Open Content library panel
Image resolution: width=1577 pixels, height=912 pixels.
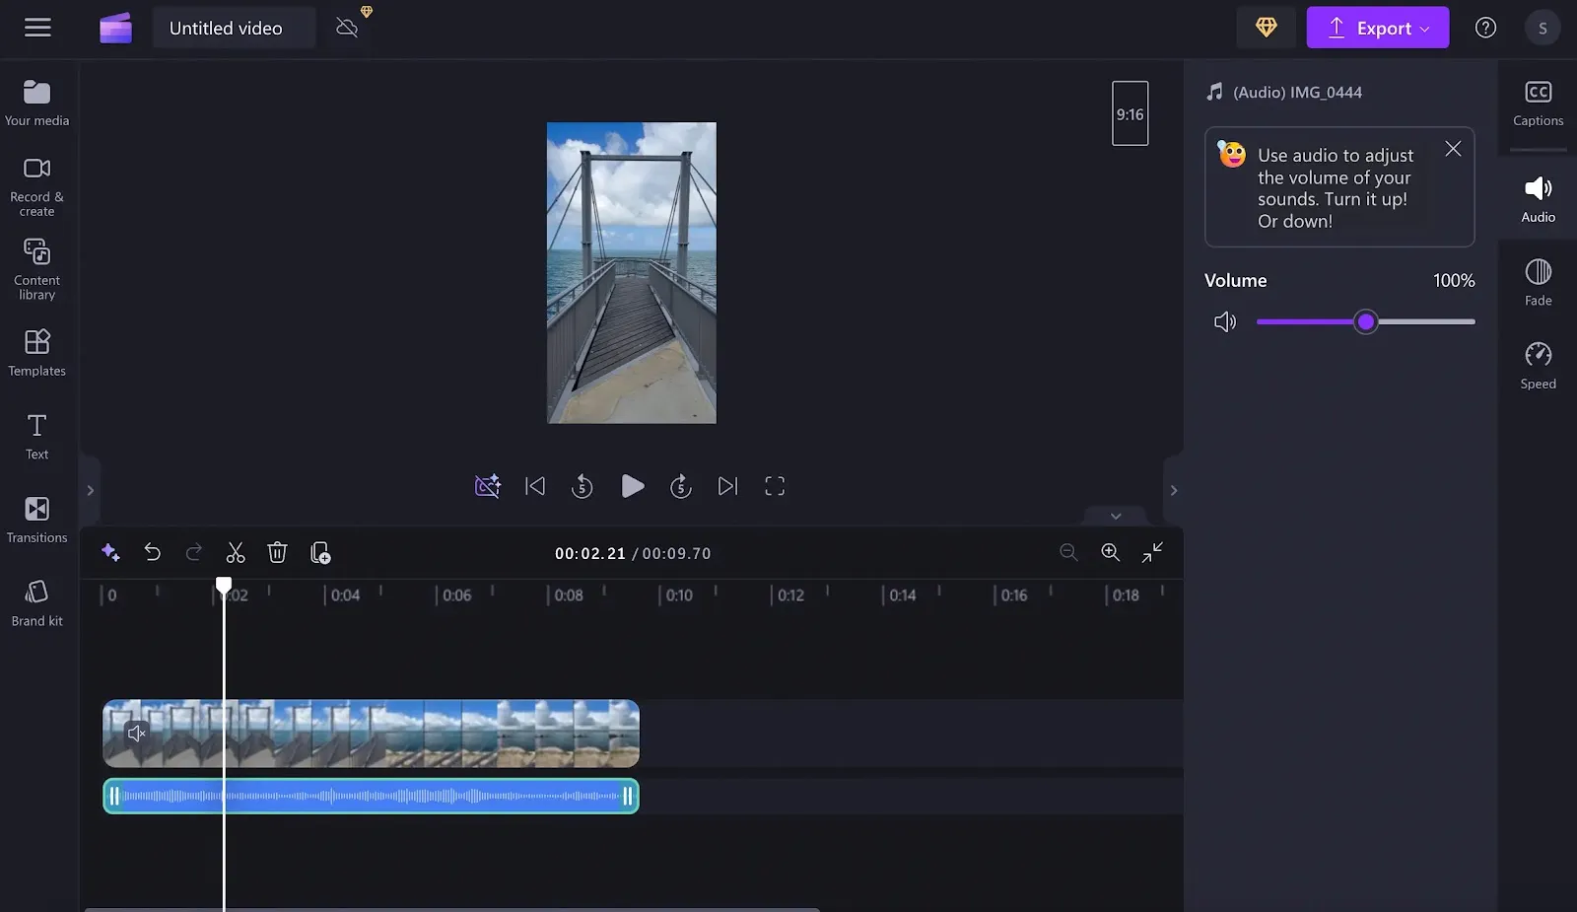click(37, 269)
